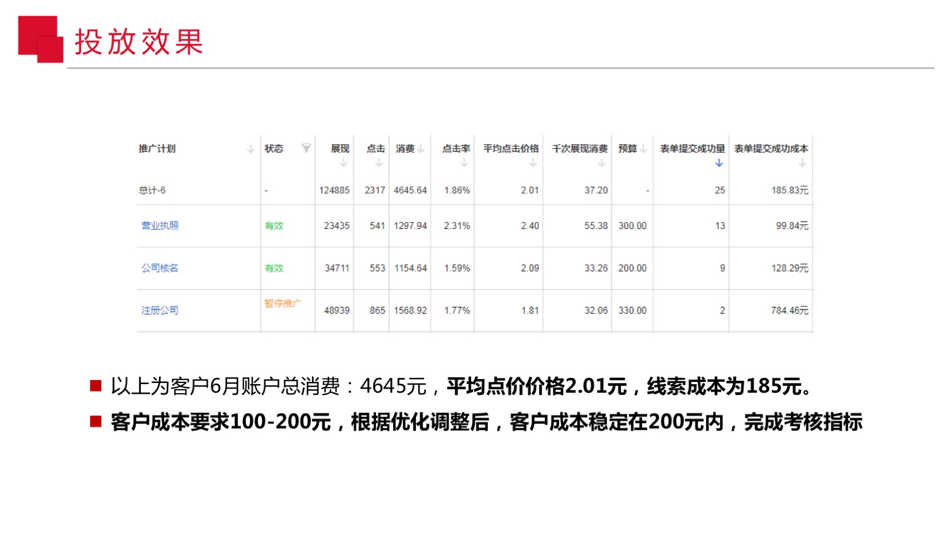This screenshot has height=534, width=950.
Task: Sort by 消费 column arrow
Action: 421,149
